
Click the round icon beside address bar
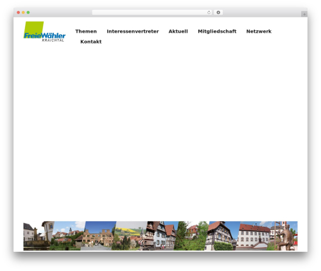click(218, 13)
